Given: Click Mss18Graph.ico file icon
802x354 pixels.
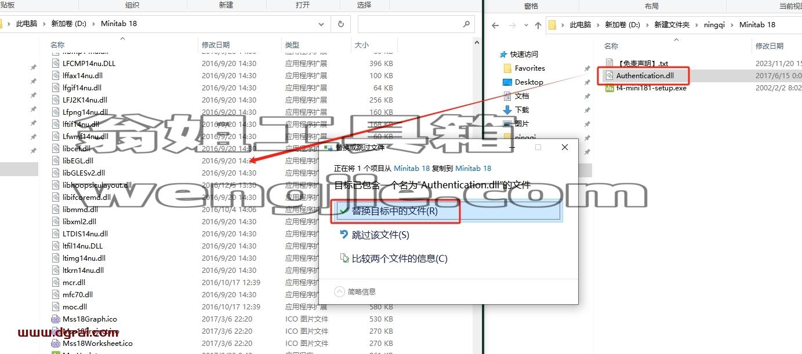Looking at the screenshot, I should click(56, 319).
